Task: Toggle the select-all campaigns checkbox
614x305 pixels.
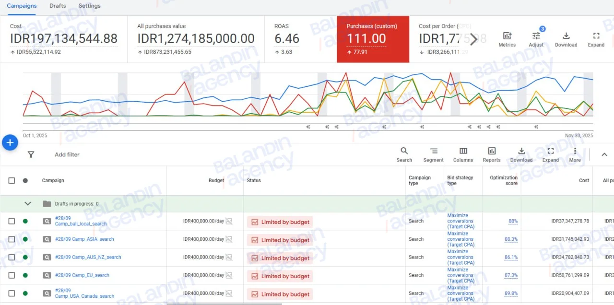Action: coord(12,180)
